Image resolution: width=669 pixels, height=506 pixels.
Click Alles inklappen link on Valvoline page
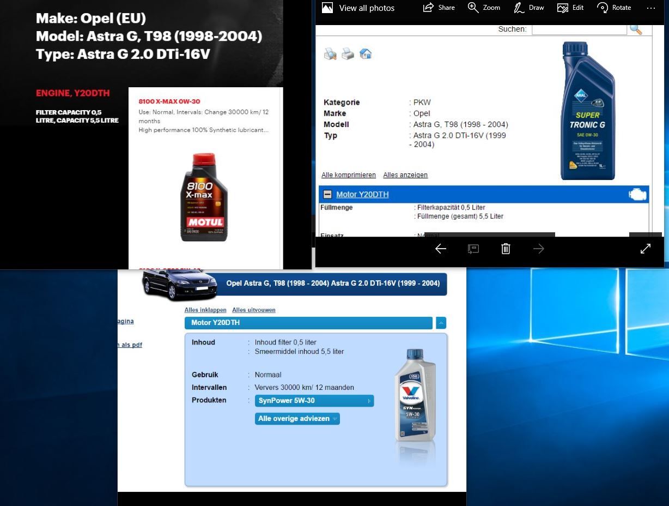pyautogui.click(x=205, y=310)
